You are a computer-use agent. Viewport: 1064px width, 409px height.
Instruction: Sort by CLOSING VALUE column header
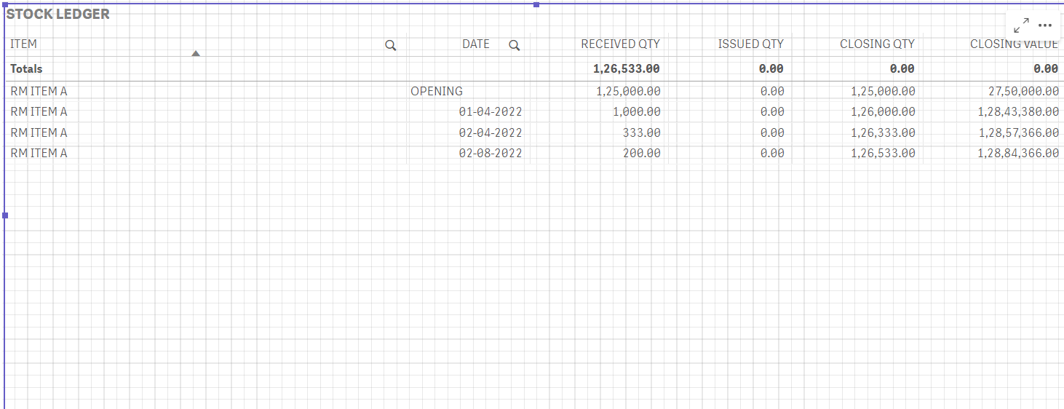pyautogui.click(x=1014, y=44)
